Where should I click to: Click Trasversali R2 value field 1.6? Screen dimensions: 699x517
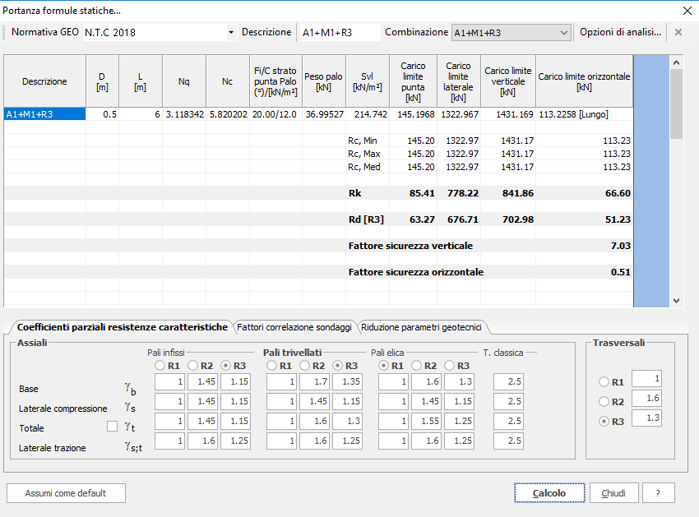pos(646,399)
